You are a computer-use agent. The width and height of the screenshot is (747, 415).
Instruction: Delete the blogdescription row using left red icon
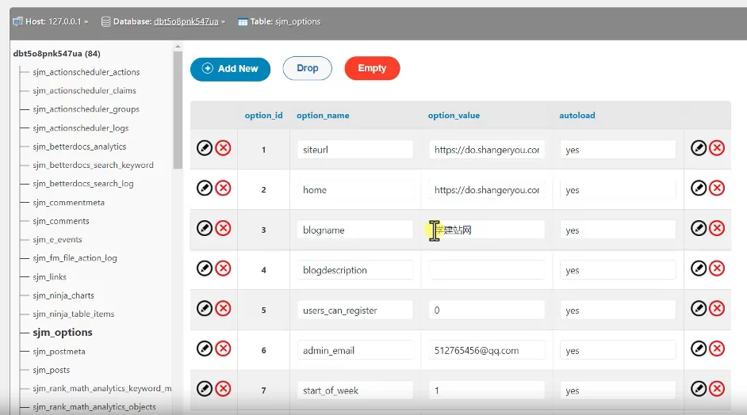pos(223,268)
